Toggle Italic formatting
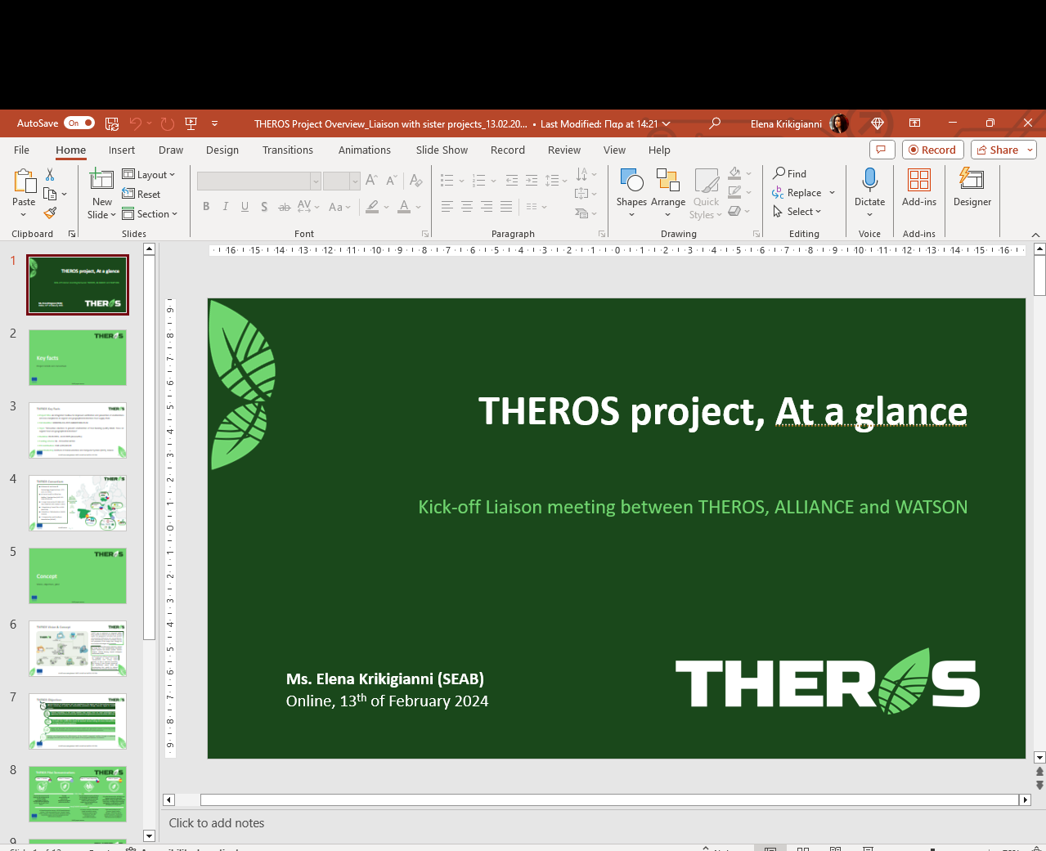Image resolution: width=1046 pixels, height=851 pixels. (x=226, y=207)
